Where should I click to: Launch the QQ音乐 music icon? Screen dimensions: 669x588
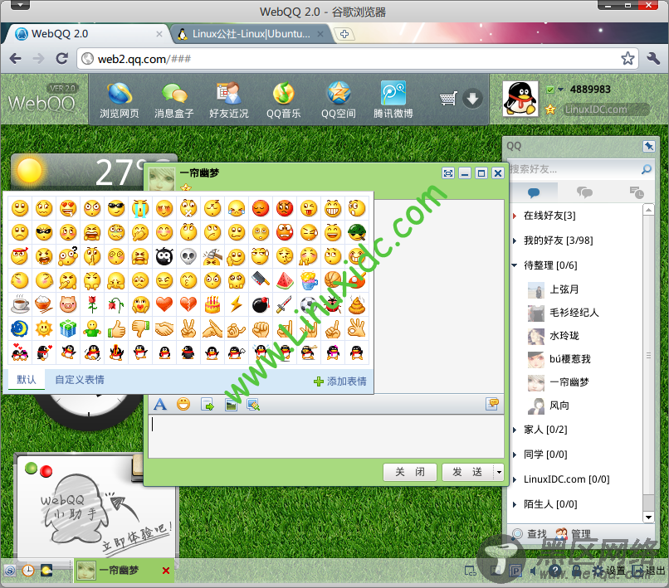click(x=283, y=100)
